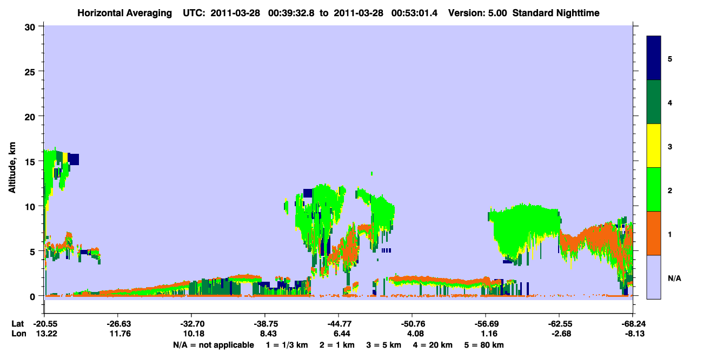Click longitude value 13.22
The width and height of the screenshot is (703, 360).
44,334
